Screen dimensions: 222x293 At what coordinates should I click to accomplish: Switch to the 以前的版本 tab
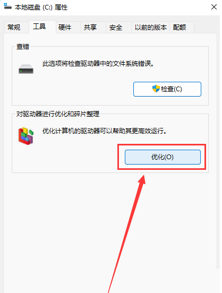click(150, 28)
